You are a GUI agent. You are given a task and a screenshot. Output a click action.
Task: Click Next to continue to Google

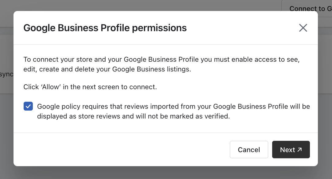[288, 150]
